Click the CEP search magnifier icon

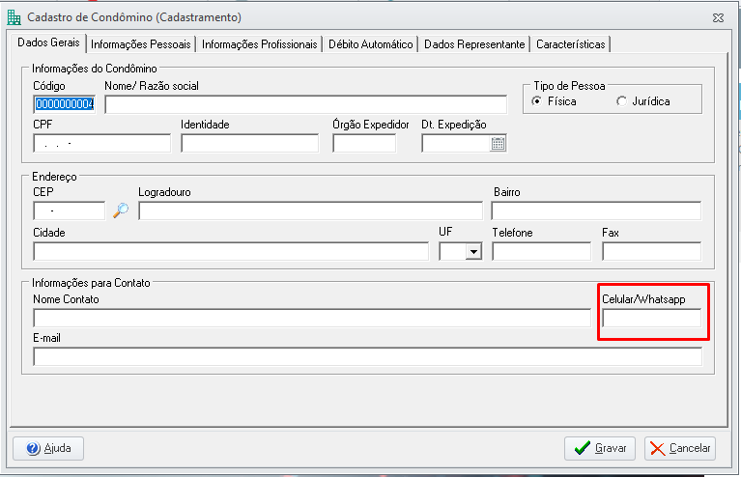(121, 210)
